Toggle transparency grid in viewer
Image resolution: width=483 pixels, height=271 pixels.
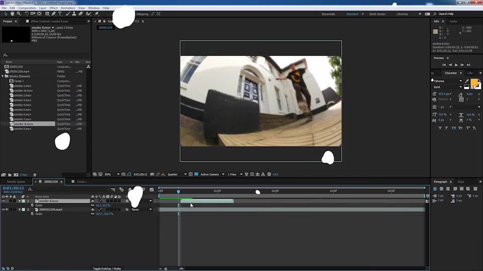click(196, 174)
